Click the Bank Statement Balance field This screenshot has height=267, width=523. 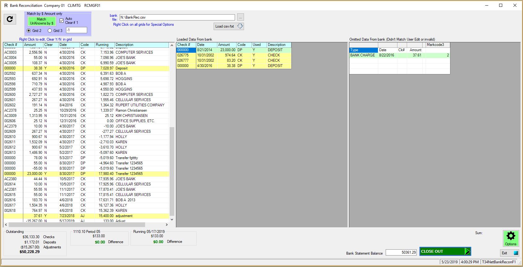[401, 252]
